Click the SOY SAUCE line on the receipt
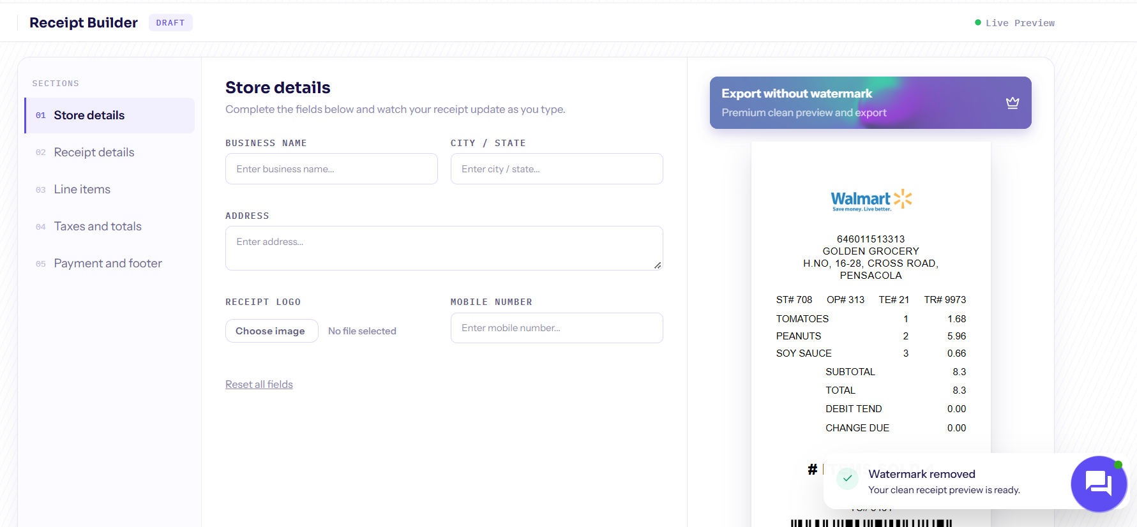1137x527 pixels. 871,353
